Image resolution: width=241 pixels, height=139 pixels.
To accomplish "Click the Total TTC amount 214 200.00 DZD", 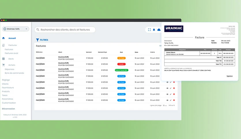I will point(228,64).
